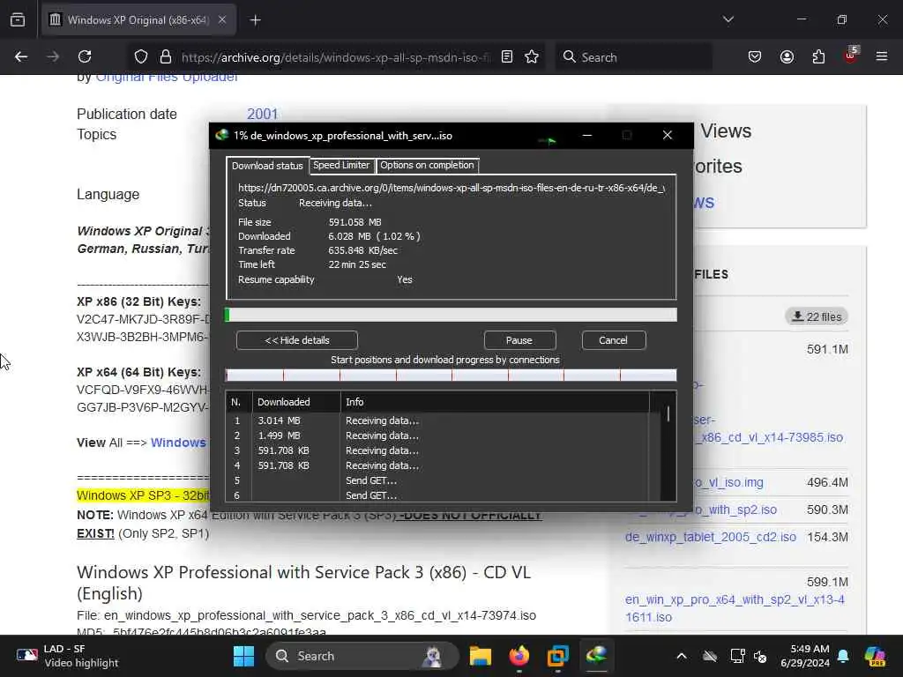
Task: Click the taskbar Search box
Action: tap(362, 656)
